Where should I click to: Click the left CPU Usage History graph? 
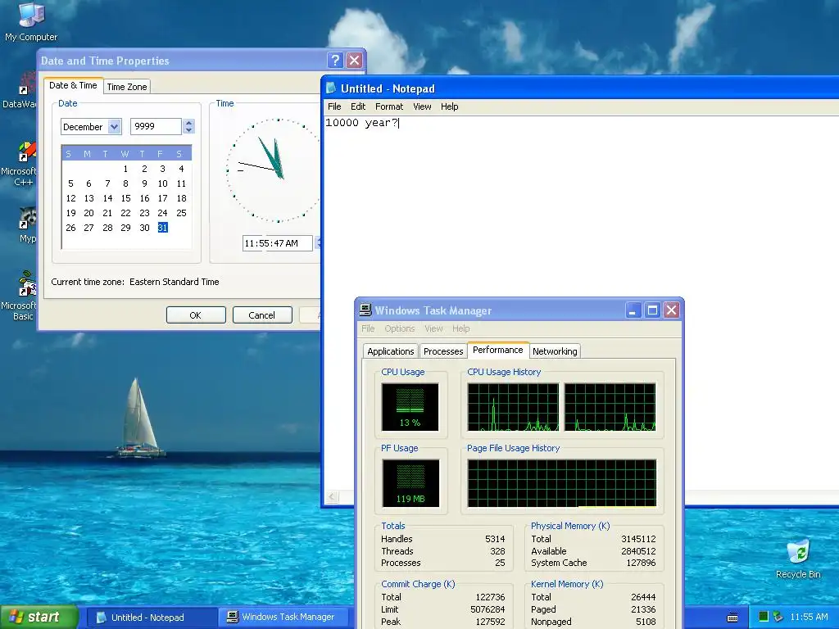[513, 406]
